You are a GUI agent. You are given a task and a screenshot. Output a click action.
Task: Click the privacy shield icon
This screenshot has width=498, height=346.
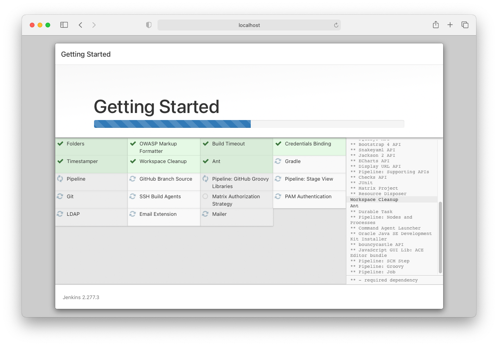[x=148, y=25]
